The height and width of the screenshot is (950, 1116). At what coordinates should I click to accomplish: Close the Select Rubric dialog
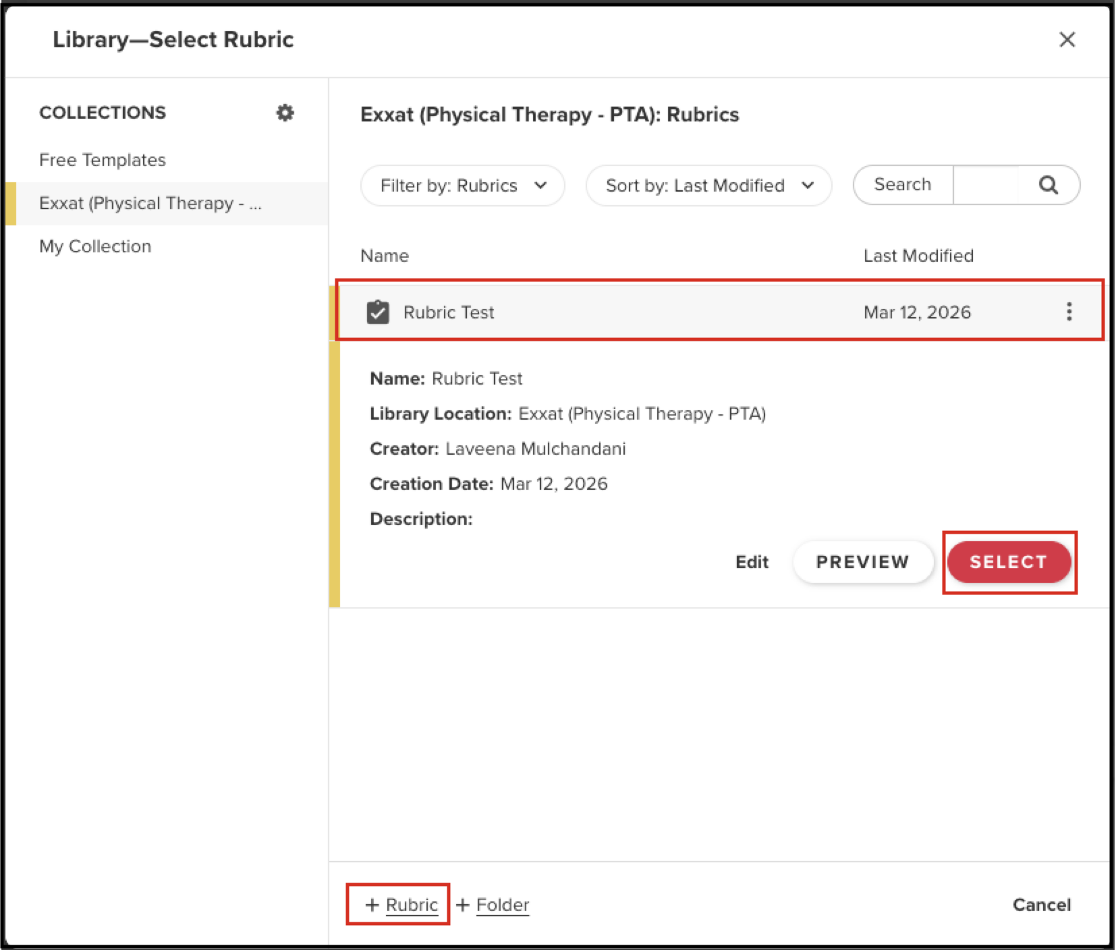[x=1067, y=40]
